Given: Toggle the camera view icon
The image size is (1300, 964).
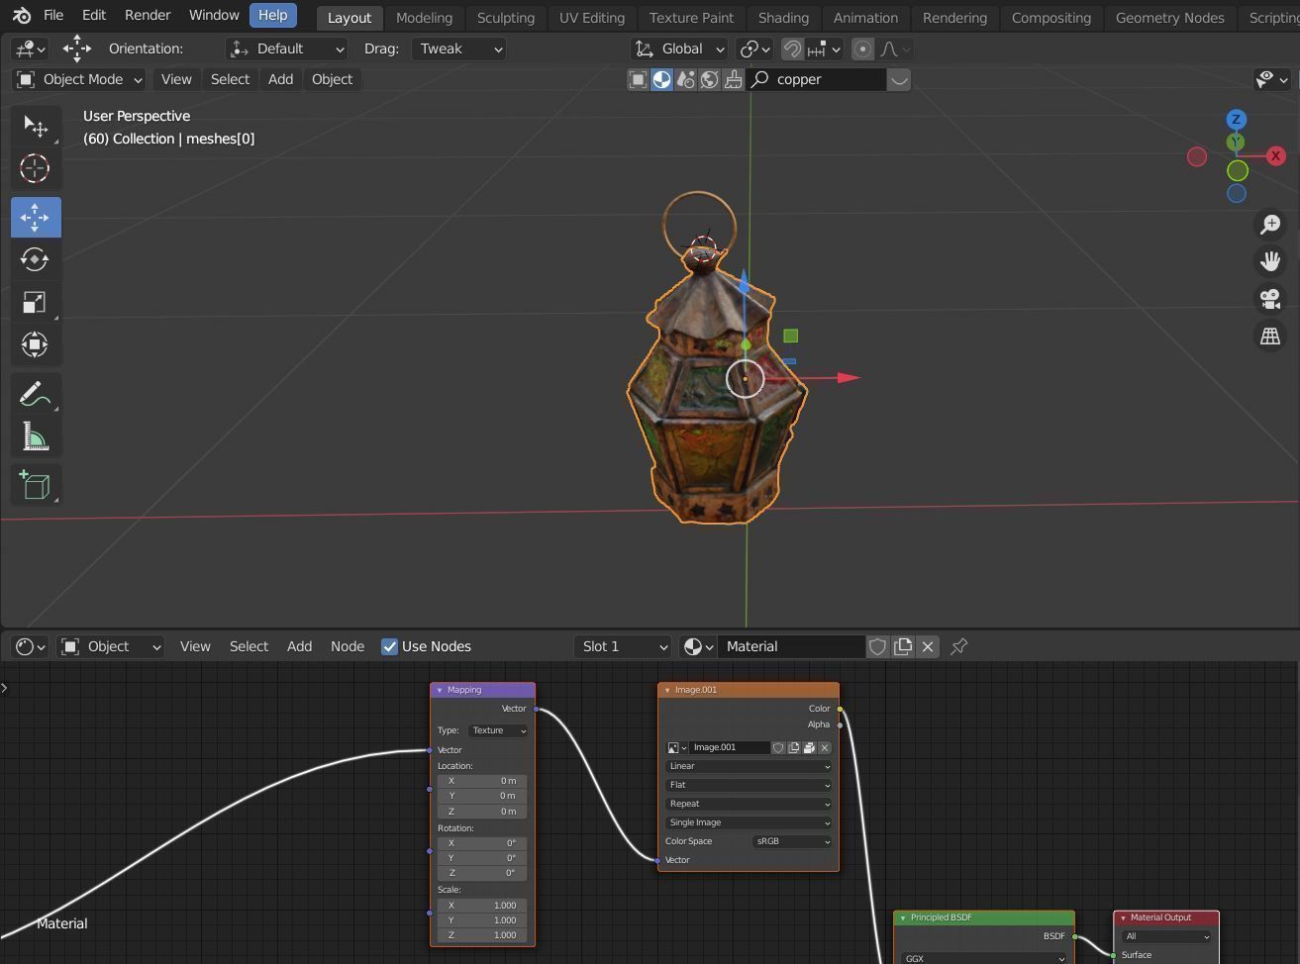Looking at the screenshot, I should pos(1270,299).
